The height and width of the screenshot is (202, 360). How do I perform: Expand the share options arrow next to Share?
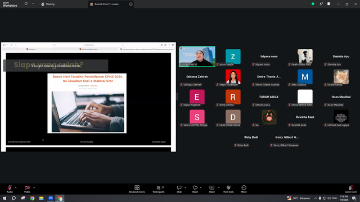tap(219, 187)
